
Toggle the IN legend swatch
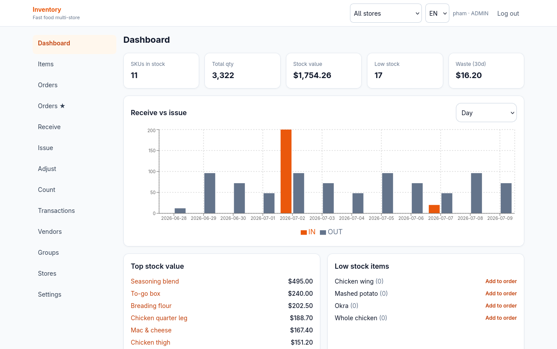click(304, 233)
